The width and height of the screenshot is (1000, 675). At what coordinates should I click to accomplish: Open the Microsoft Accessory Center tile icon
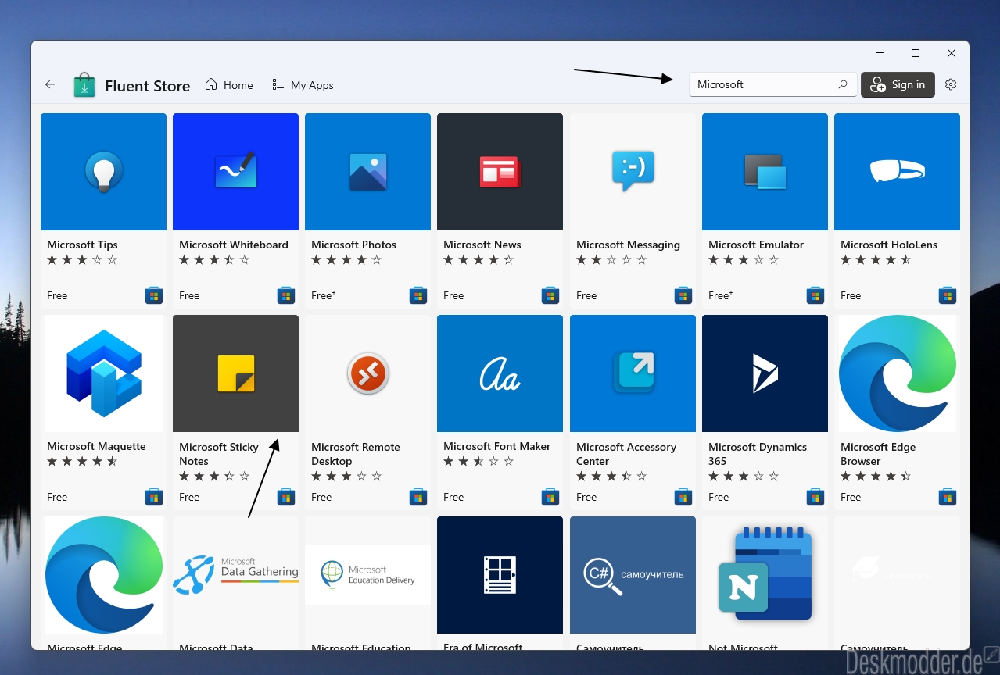click(x=633, y=373)
